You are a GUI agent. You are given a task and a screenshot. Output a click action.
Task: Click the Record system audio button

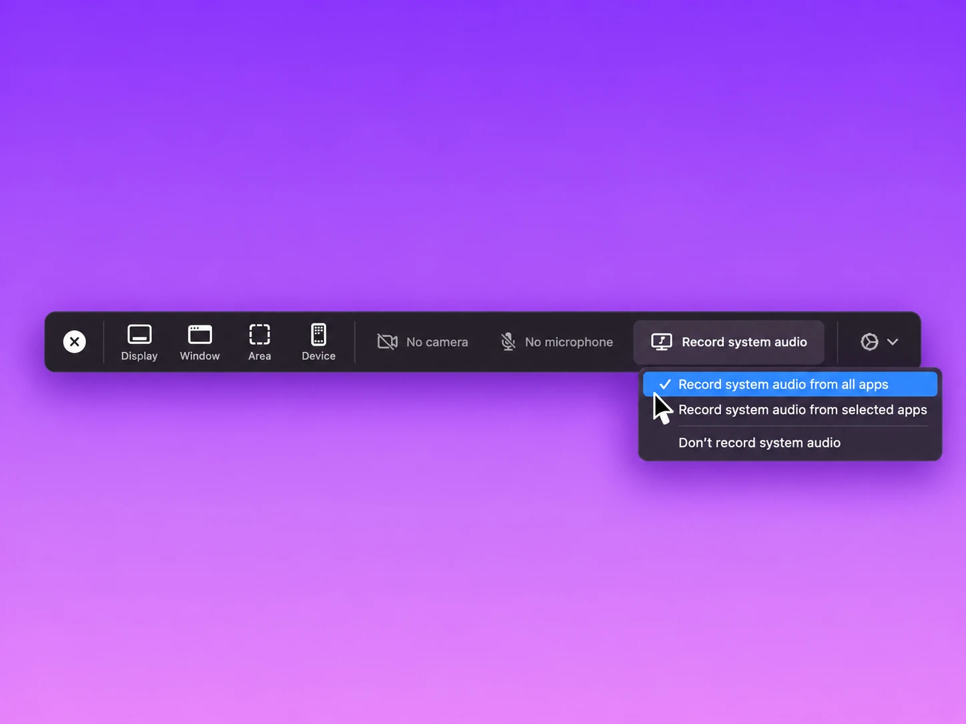[729, 342]
